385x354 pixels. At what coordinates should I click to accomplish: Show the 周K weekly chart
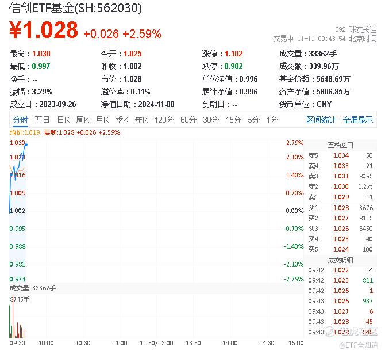83,120
